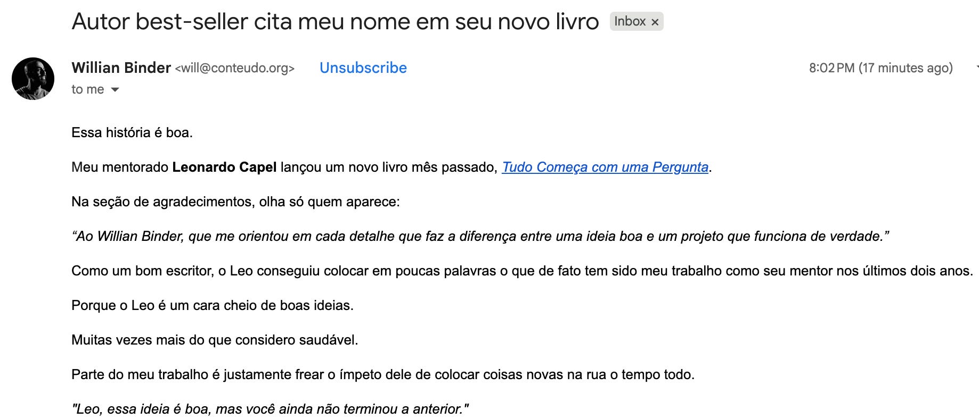The width and height of the screenshot is (979, 419).
Task: Click the paragraph starting "Como um bom escritor"
Action: tap(521, 271)
